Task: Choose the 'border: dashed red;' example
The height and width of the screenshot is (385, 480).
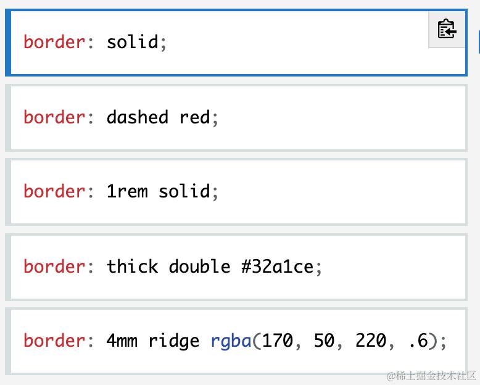Action: click(236, 118)
